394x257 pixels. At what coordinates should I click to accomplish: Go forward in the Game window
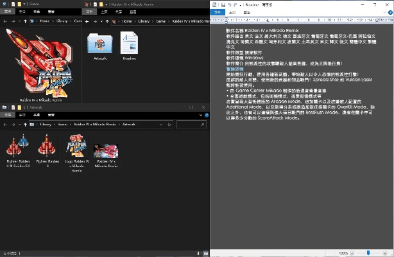pos(13,21)
